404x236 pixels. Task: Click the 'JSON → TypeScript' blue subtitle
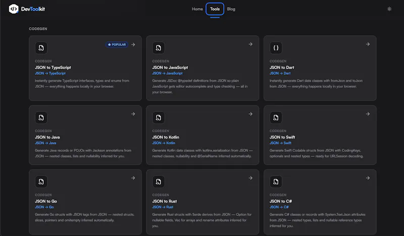(50, 73)
